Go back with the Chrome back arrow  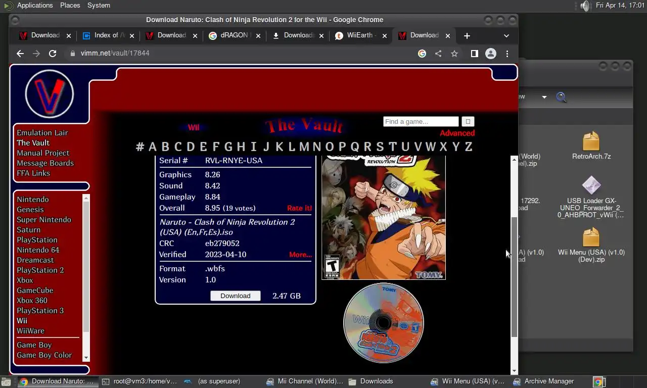pos(20,53)
